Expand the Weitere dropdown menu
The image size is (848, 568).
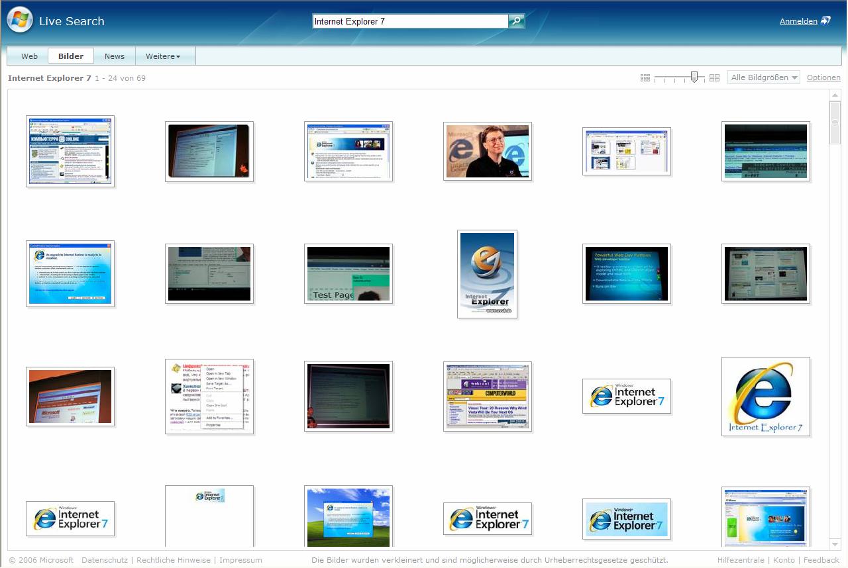tap(163, 56)
